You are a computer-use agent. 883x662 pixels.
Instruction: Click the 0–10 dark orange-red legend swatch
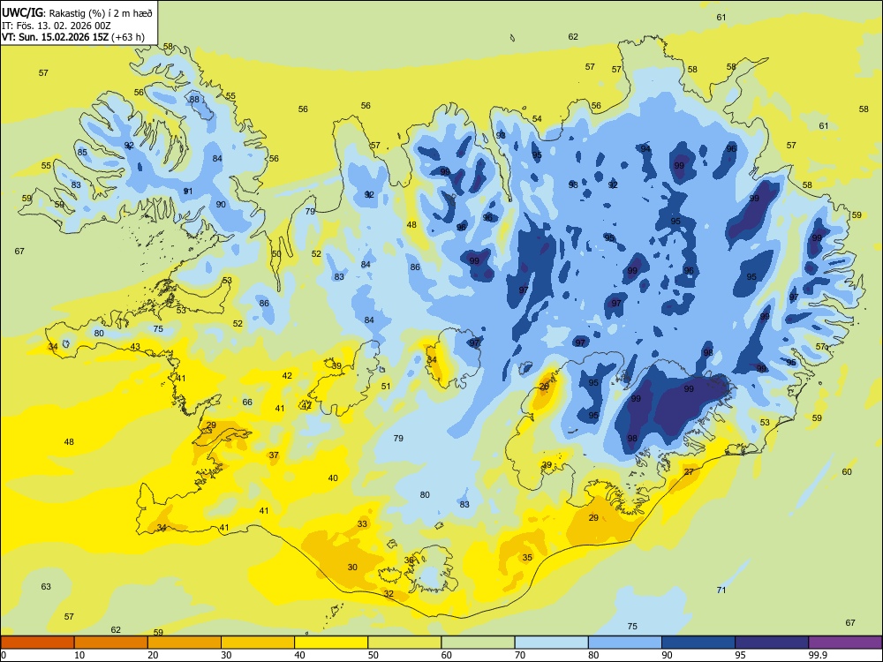coord(37,643)
